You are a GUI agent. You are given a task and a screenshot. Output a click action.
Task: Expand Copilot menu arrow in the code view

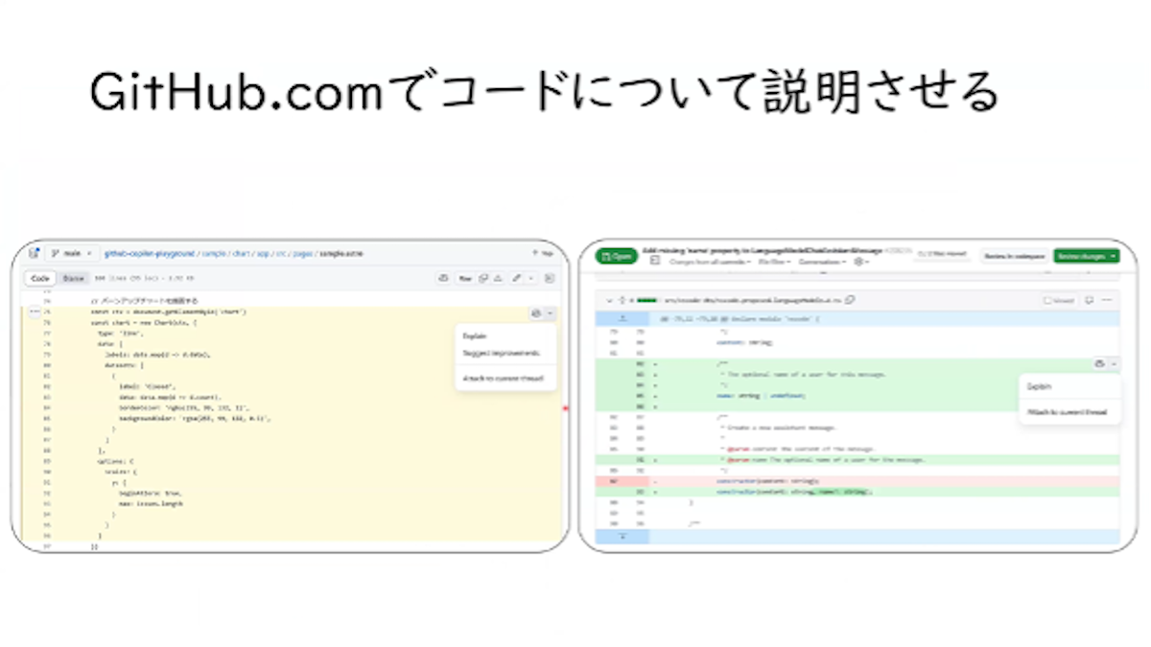click(549, 313)
